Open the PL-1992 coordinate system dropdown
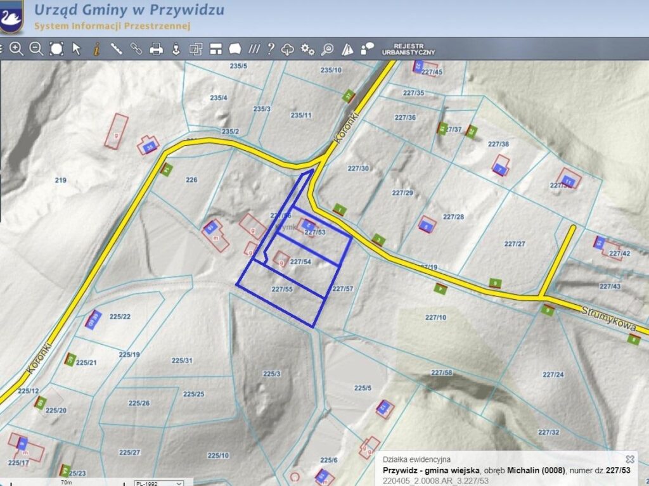This screenshot has width=649, height=486. pos(159,483)
